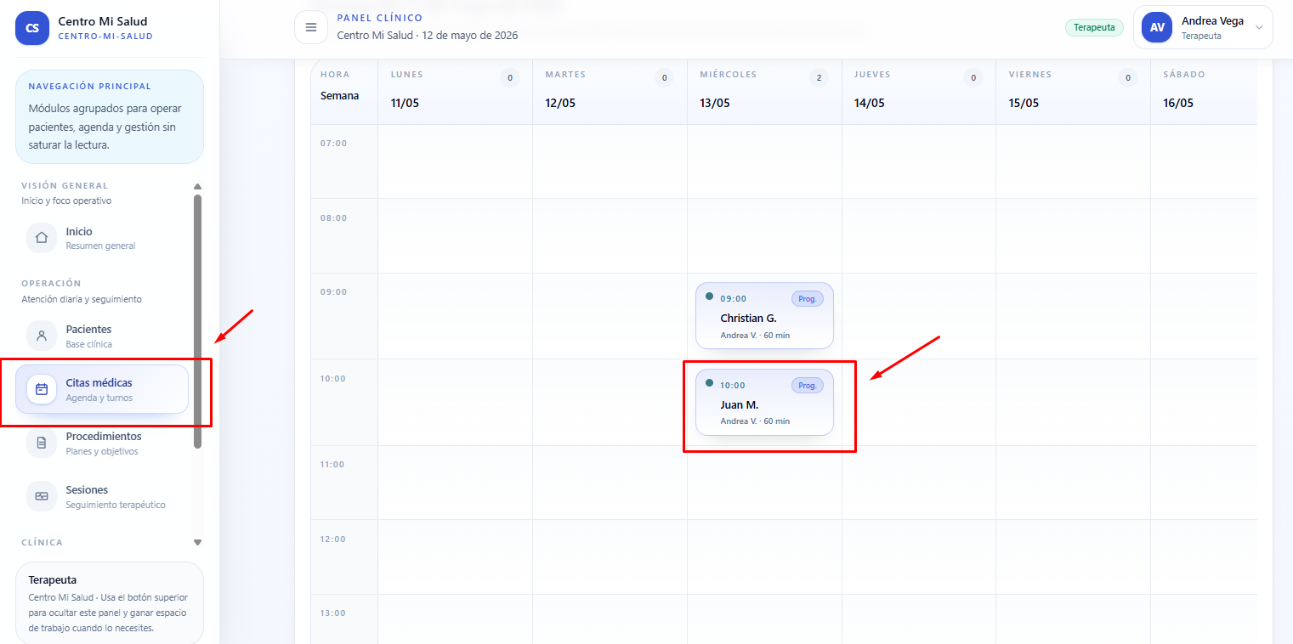
Task: Open the Inicio home icon
Action: [42, 238]
